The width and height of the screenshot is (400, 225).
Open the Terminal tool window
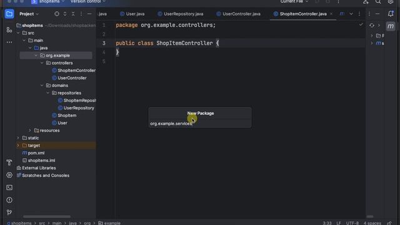[x=9, y=187]
